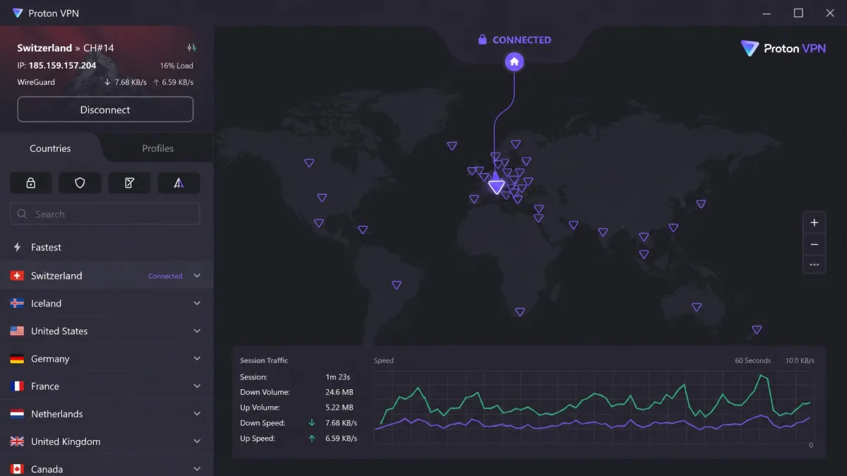
Task: Click the Proton VPN brand logo on map
Action: tap(783, 49)
